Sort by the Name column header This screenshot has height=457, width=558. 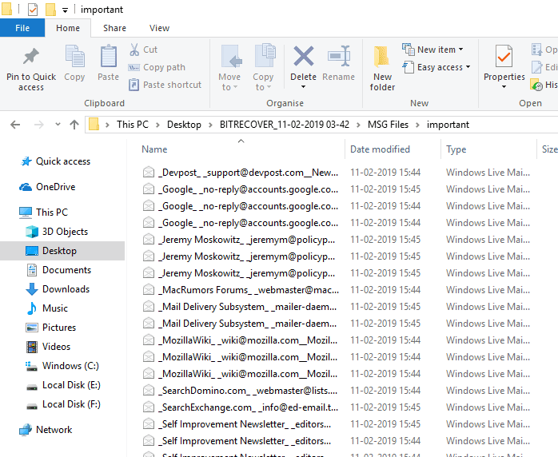point(154,149)
